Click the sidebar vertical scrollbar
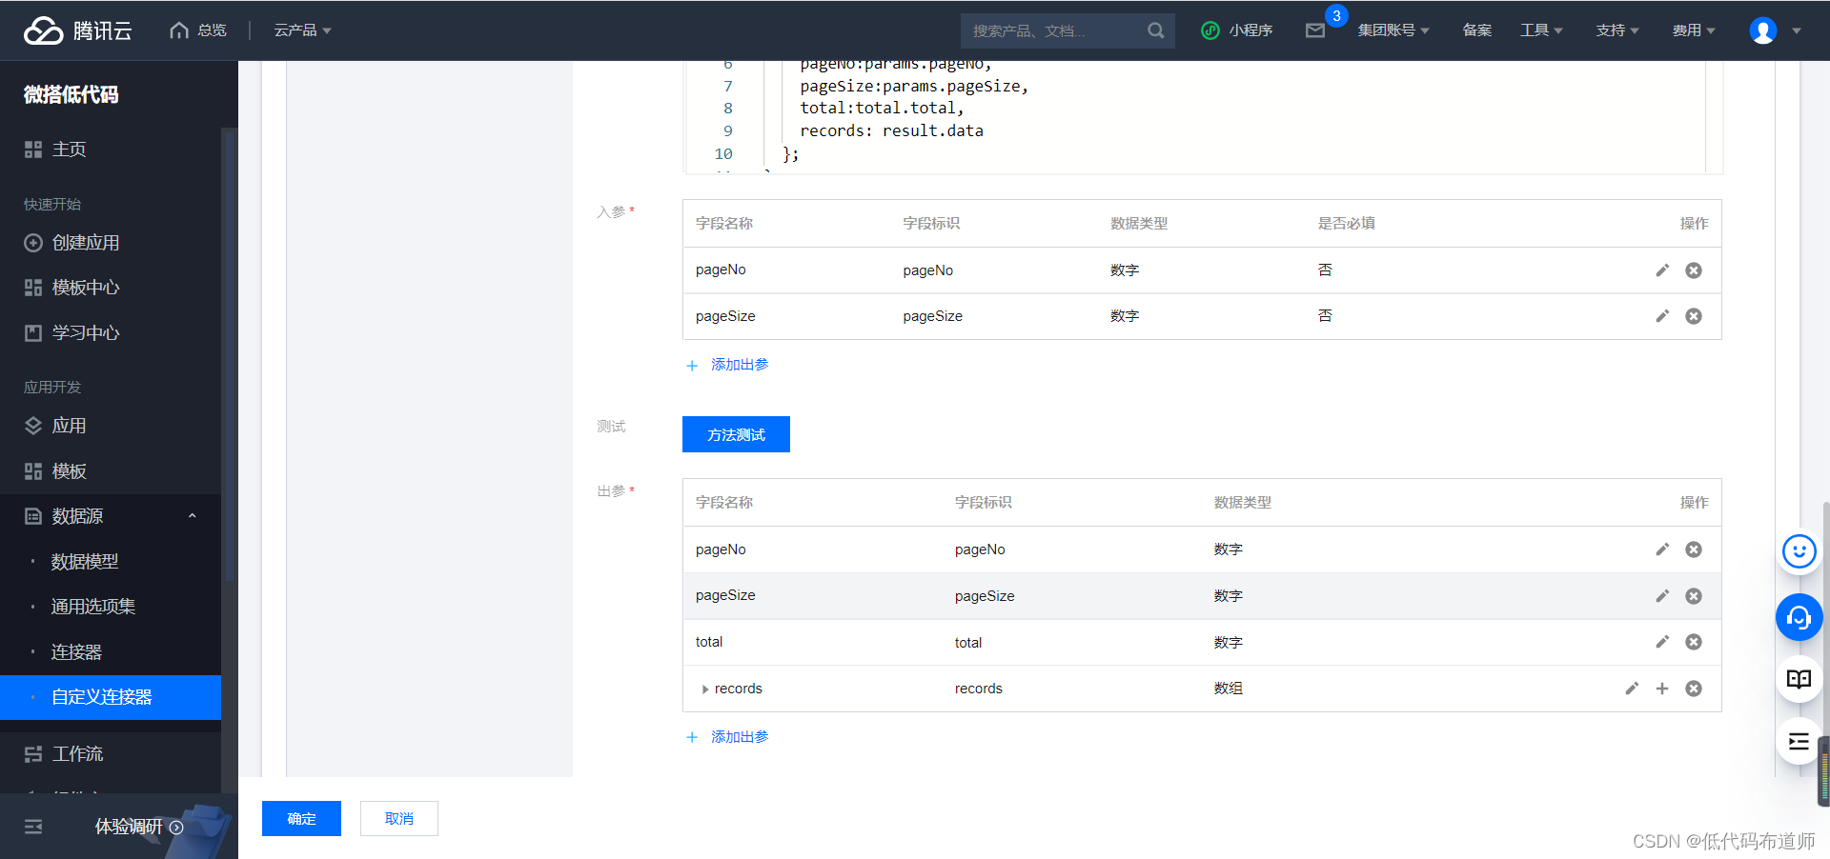The width and height of the screenshot is (1830, 859). click(228, 354)
